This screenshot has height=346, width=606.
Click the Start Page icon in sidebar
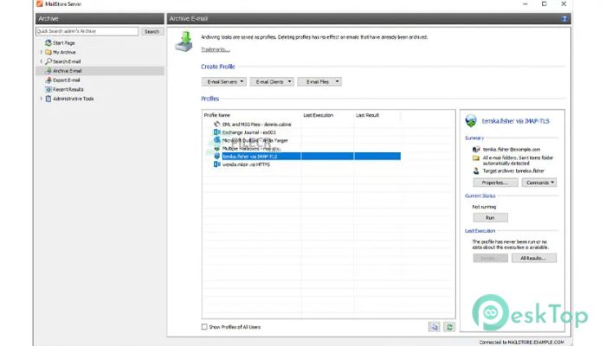(x=48, y=43)
